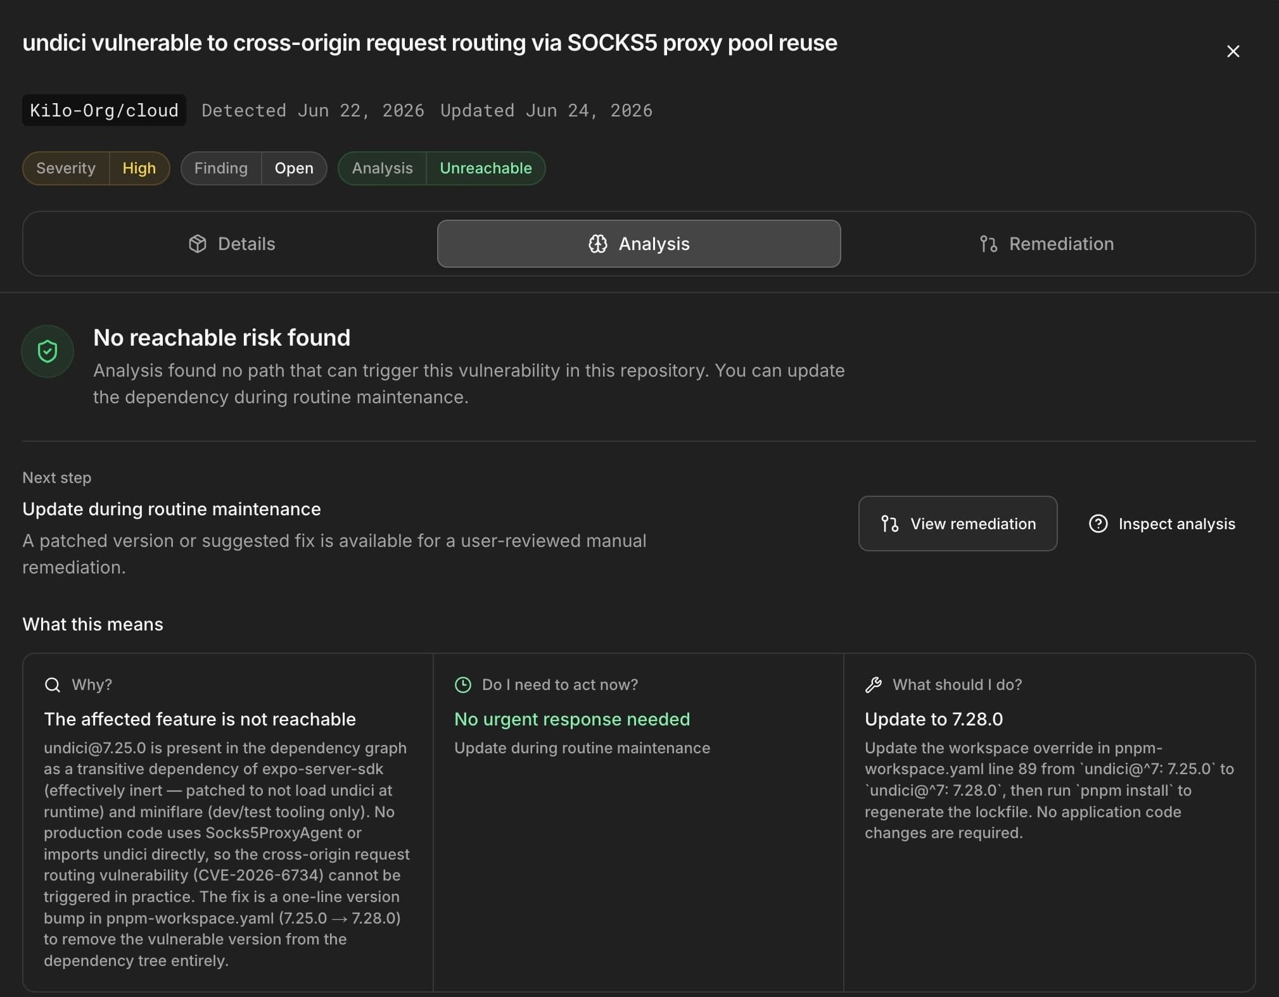Click the Finding Open badge
Viewport: 1279px width, 997px height.
(x=253, y=168)
